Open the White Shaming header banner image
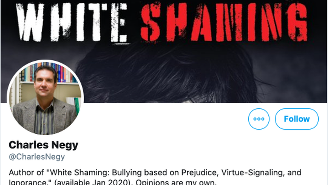Image resolution: width=329 pixels, height=185 pixels. pyautogui.click(x=164, y=51)
